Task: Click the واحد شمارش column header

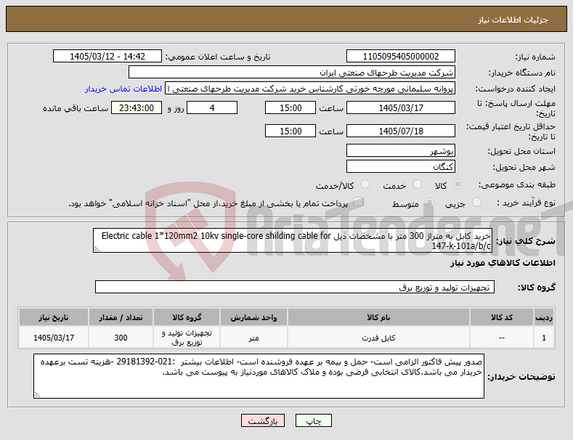Action: 253,317
